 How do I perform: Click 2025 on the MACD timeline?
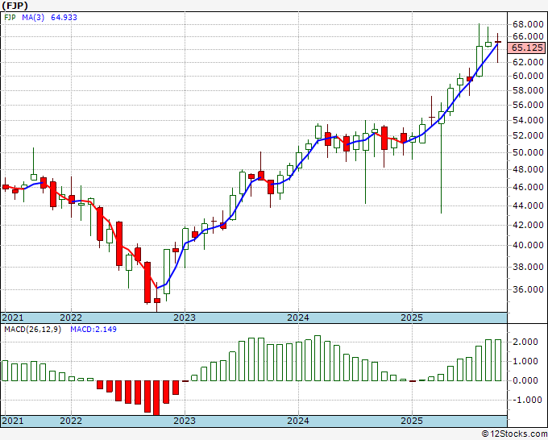412,421
